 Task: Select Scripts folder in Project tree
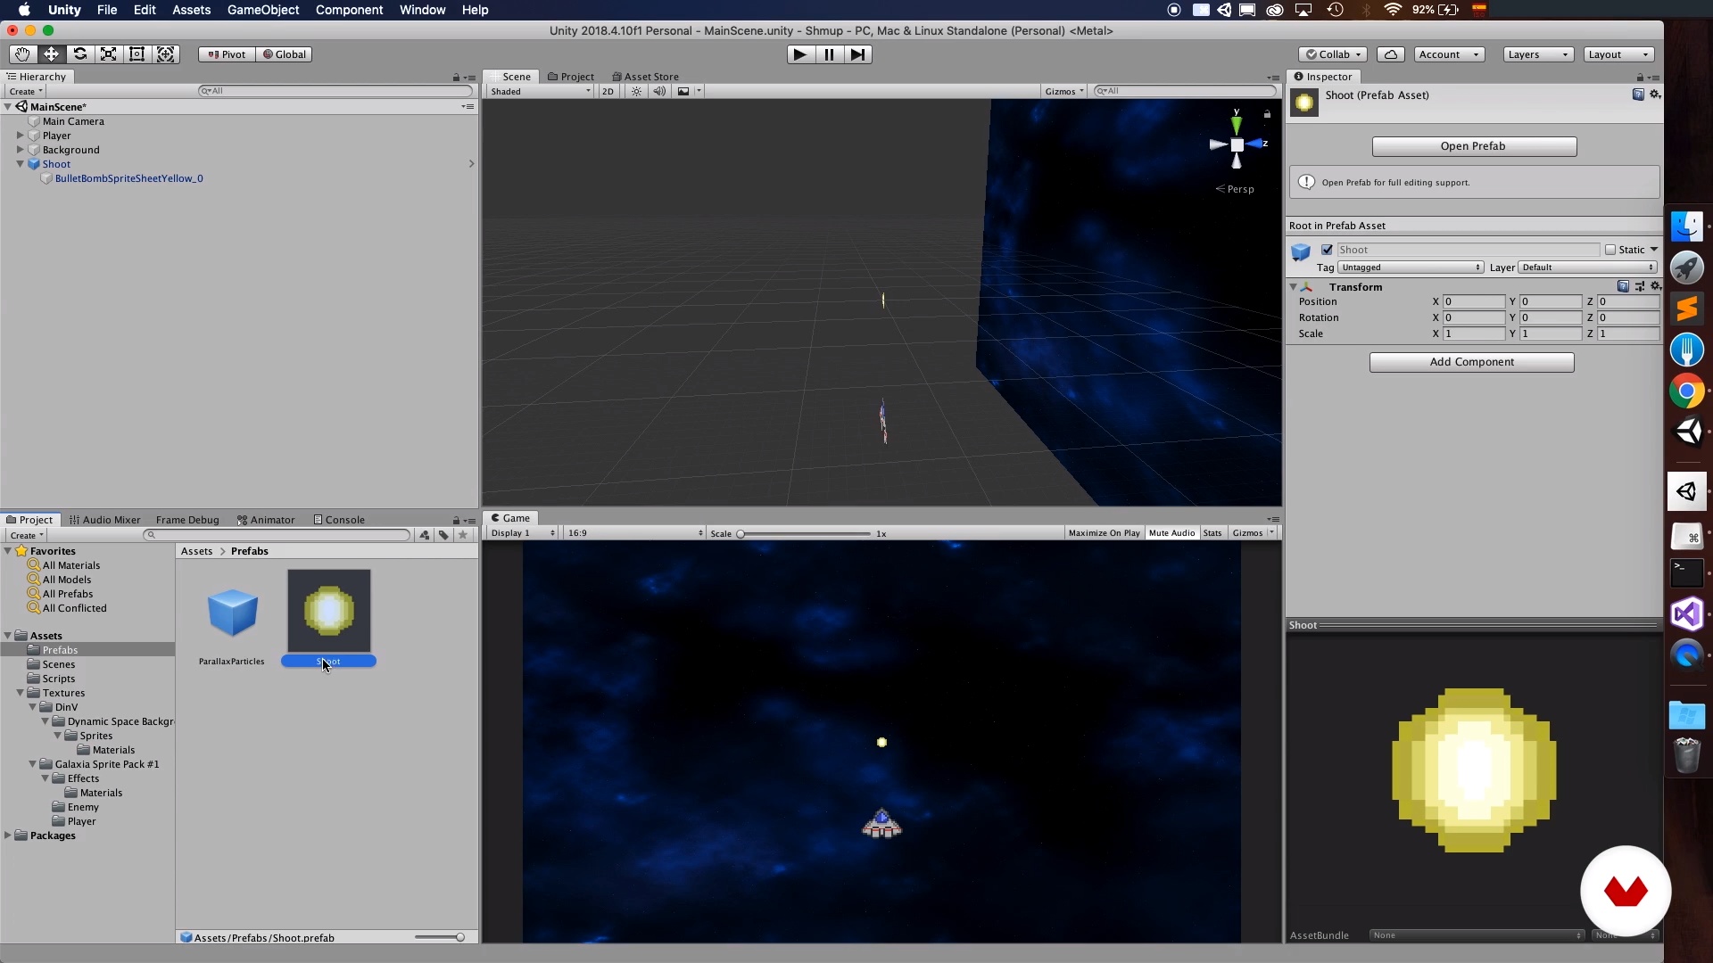pyautogui.click(x=59, y=679)
